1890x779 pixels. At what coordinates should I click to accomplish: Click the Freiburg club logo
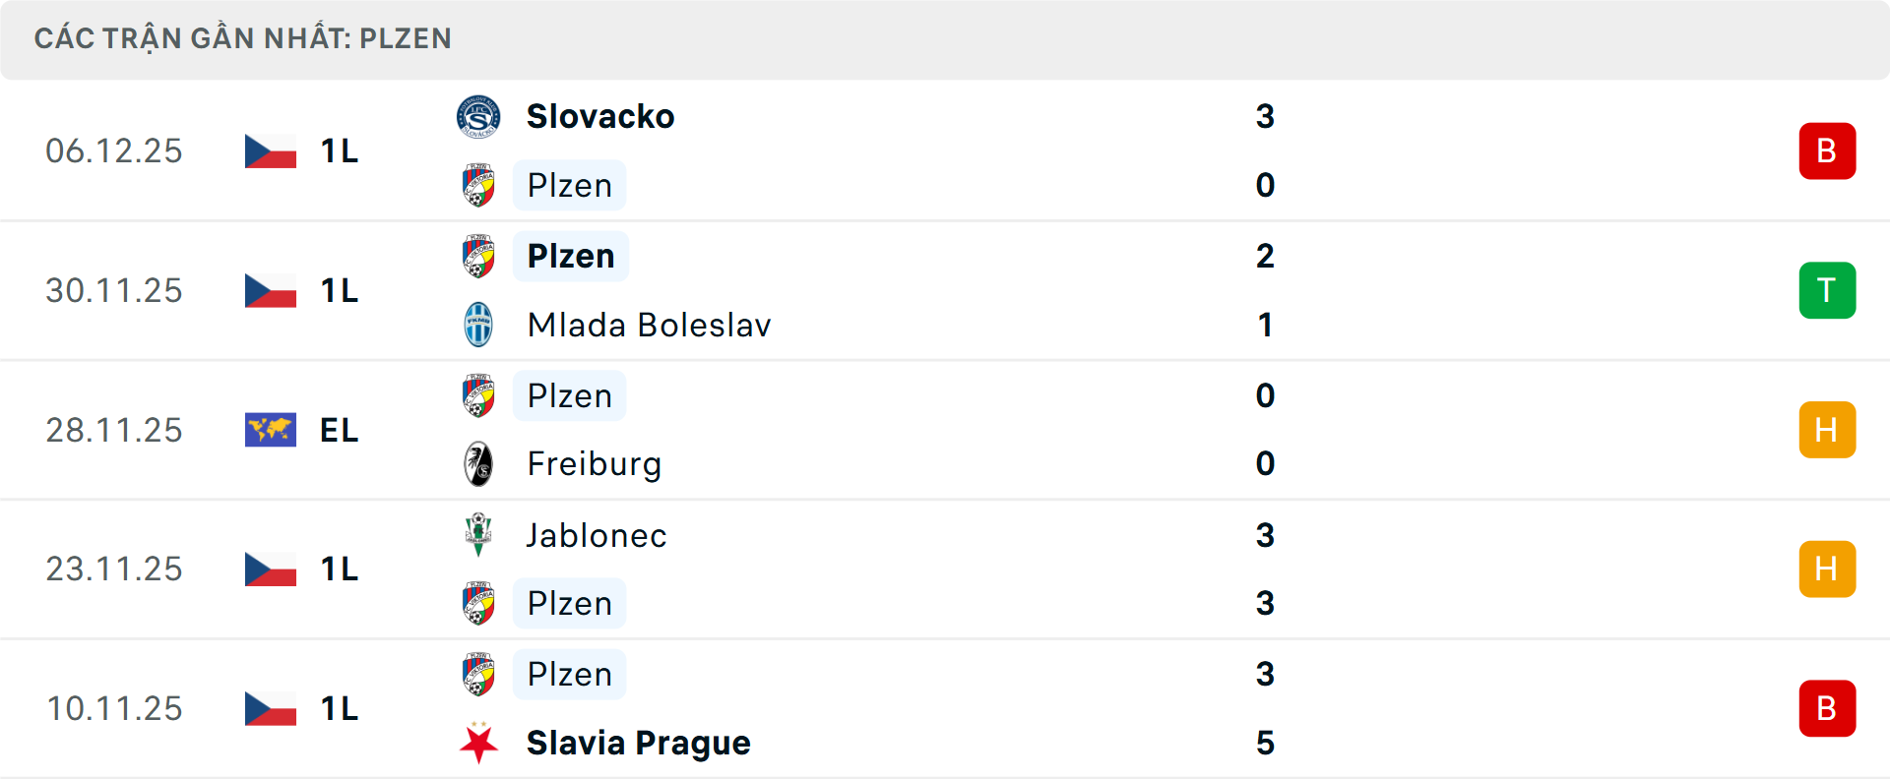click(x=478, y=464)
